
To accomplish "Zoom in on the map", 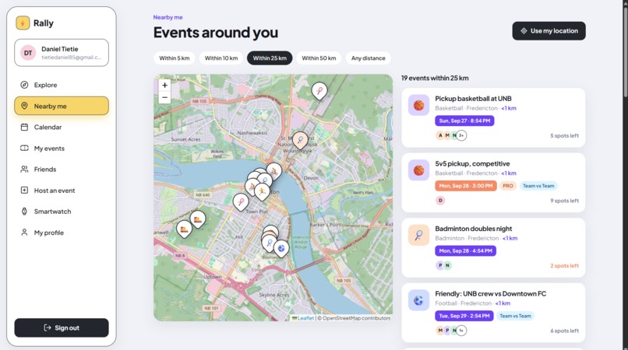I will [x=164, y=86].
